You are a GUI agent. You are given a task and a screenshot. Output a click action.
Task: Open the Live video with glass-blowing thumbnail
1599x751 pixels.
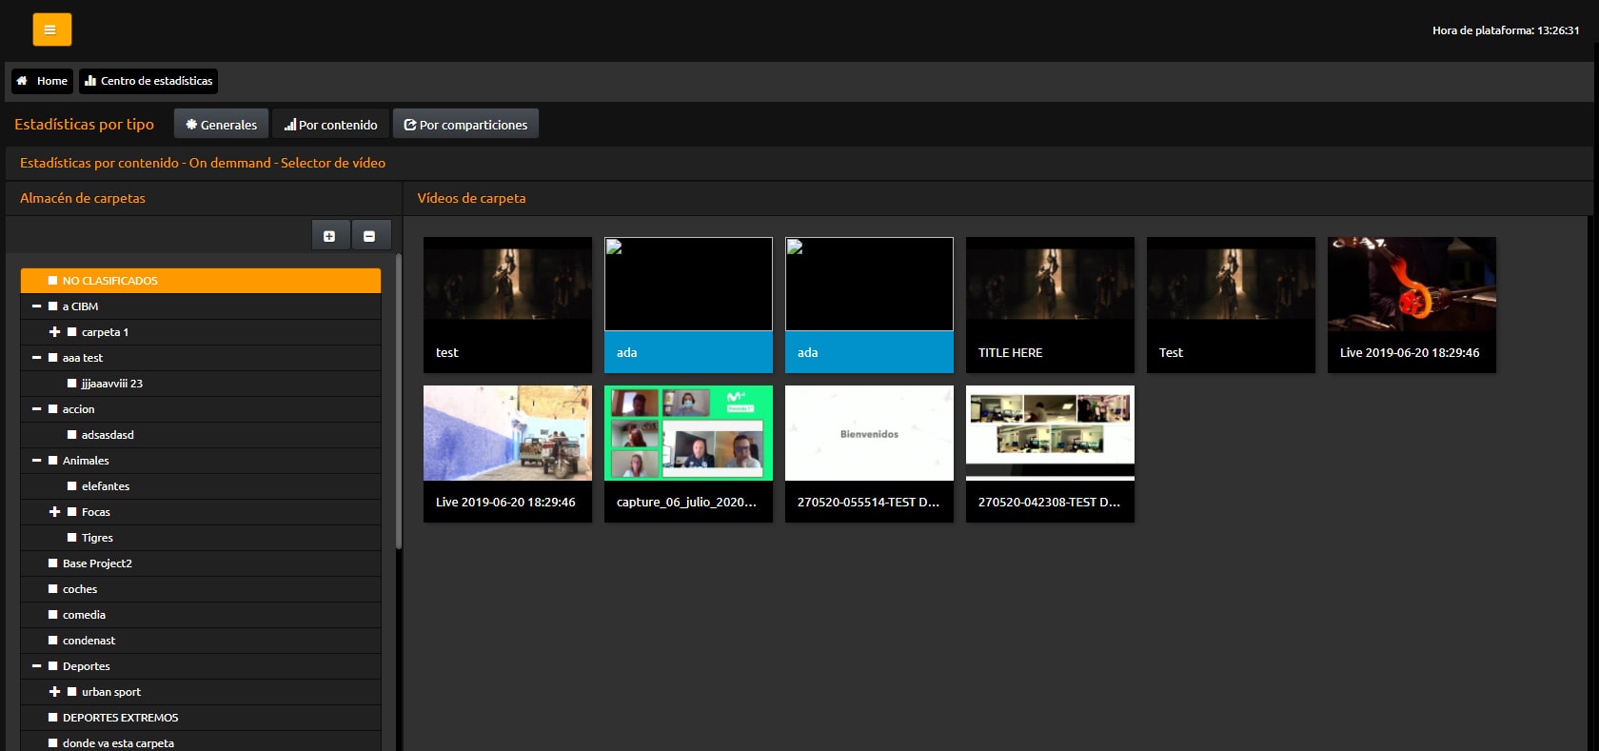coord(1411,305)
